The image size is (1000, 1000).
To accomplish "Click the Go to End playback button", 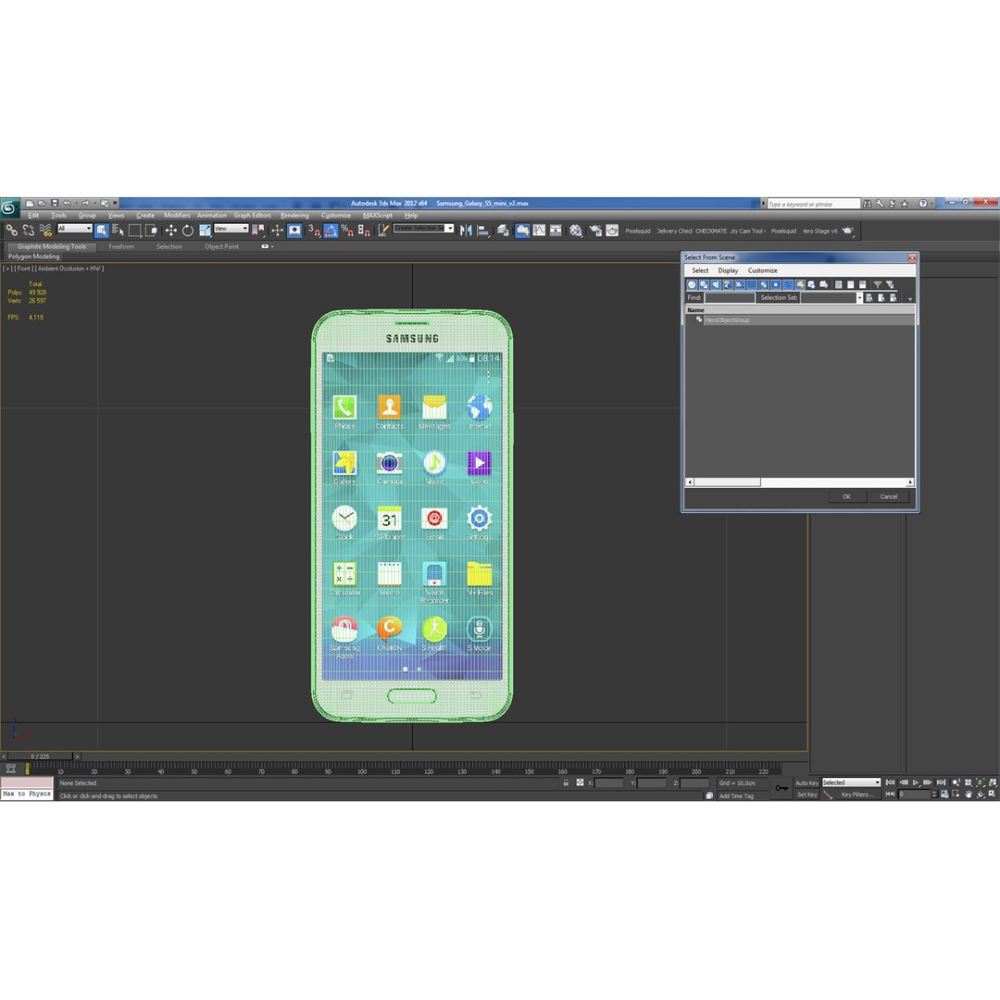I will (942, 782).
